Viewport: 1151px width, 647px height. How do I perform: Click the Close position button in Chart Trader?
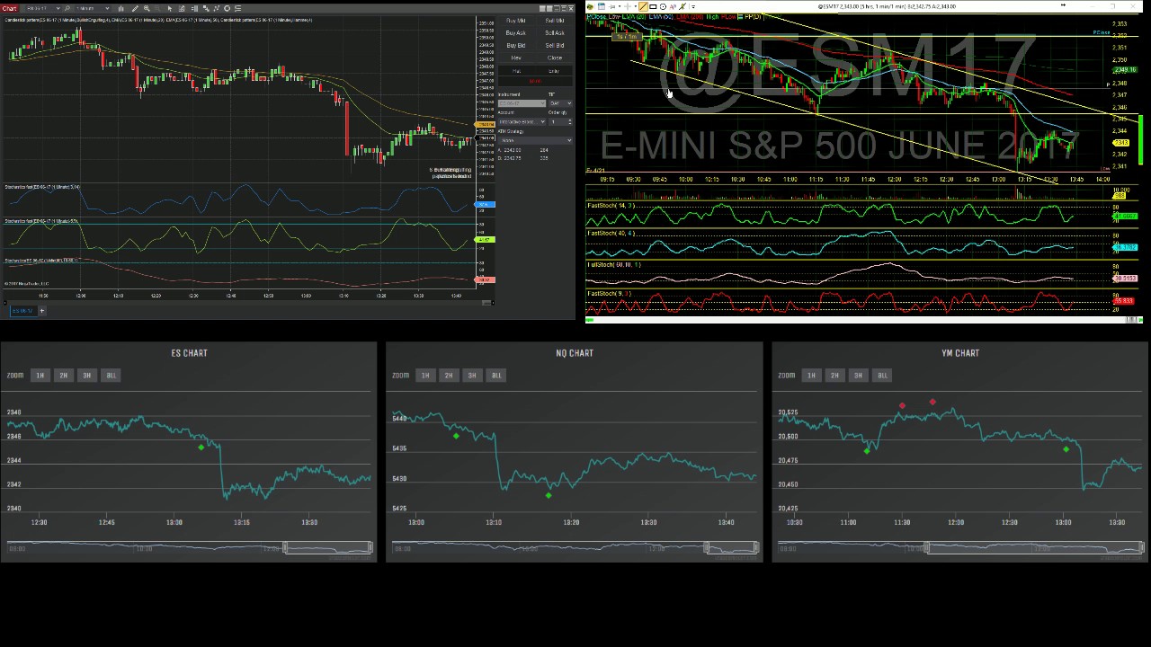click(x=555, y=58)
